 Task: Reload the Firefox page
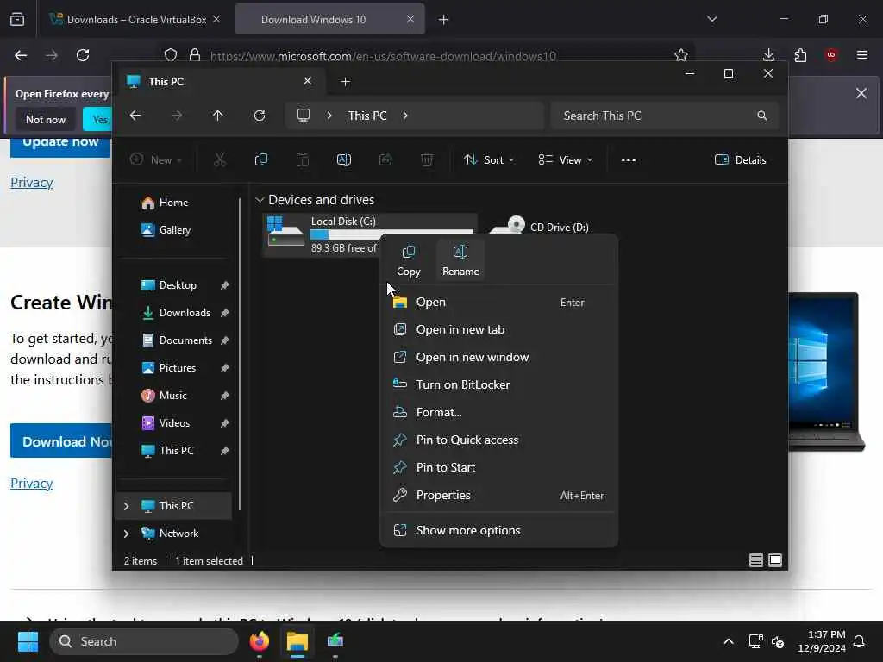coord(83,55)
